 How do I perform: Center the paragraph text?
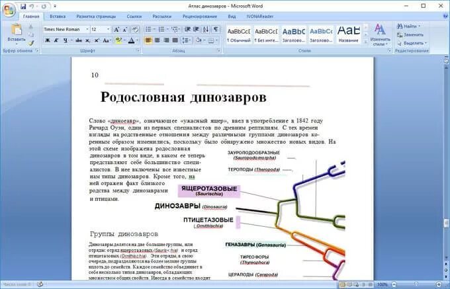[157, 40]
